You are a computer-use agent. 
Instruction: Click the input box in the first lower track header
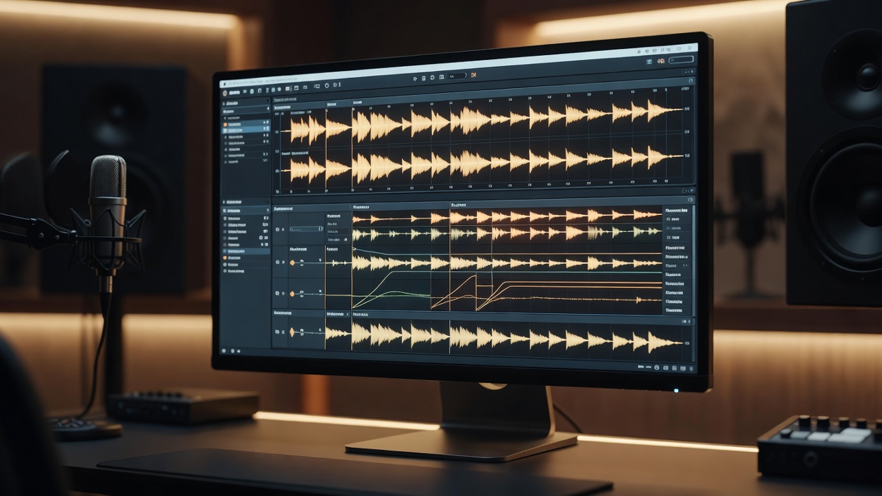click(306, 229)
